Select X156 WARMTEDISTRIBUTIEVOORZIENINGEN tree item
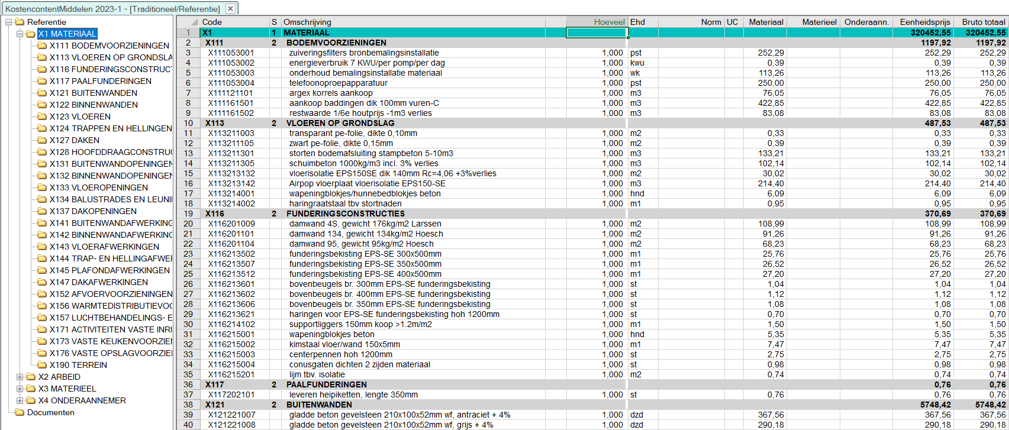This screenshot has width=1009, height=430. [x=111, y=306]
